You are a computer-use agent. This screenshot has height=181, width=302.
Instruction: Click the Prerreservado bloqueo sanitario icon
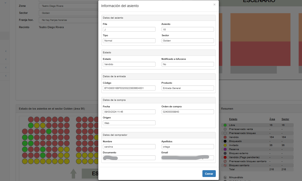click(x=225, y=161)
